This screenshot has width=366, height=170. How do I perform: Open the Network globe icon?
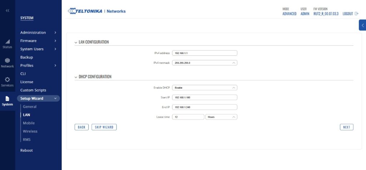tap(8, 61)
